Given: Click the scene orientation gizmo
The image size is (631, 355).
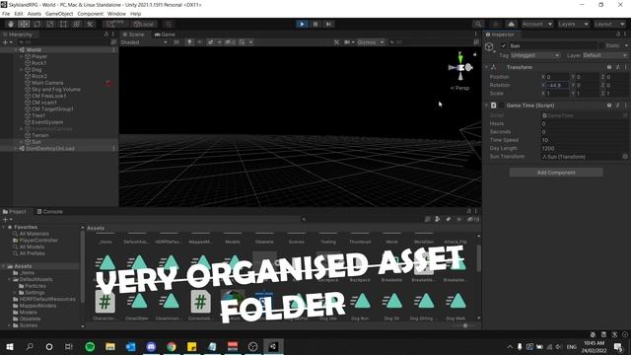Looking at the screenshot, I should 460,68.
